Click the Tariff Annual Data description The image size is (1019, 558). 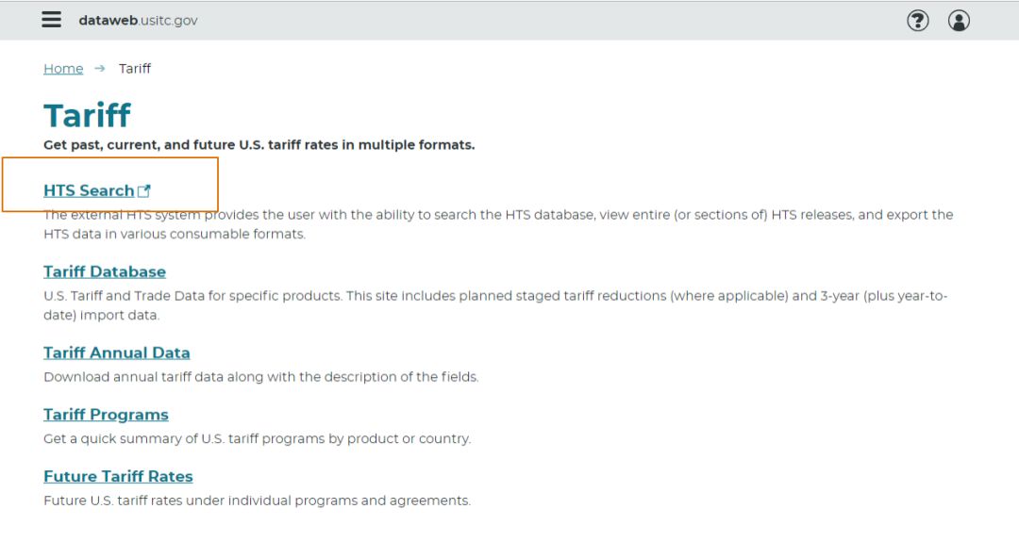click(x=261, y=377)
